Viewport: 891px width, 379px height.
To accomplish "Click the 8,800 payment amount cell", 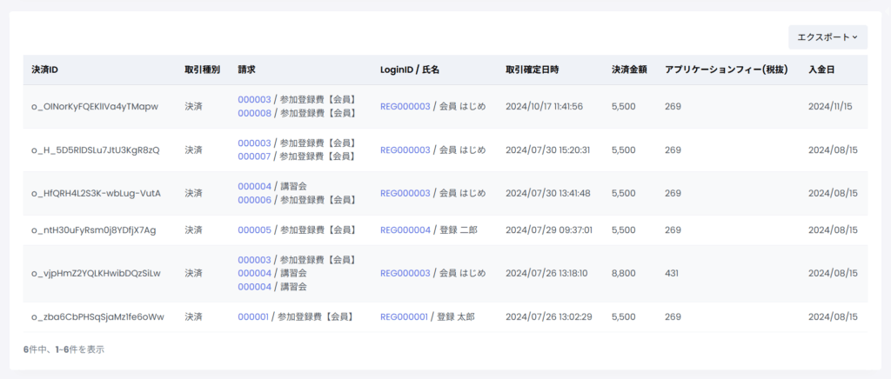I will [624, 273].
